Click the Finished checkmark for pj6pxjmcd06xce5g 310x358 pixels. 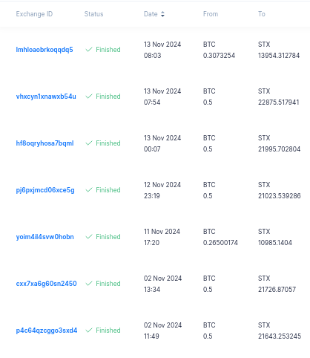(x=89, y=190)
